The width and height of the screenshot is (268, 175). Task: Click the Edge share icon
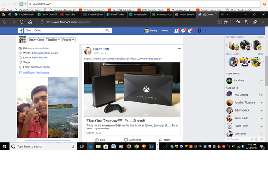pyautogui.click(x=255, y=22)
